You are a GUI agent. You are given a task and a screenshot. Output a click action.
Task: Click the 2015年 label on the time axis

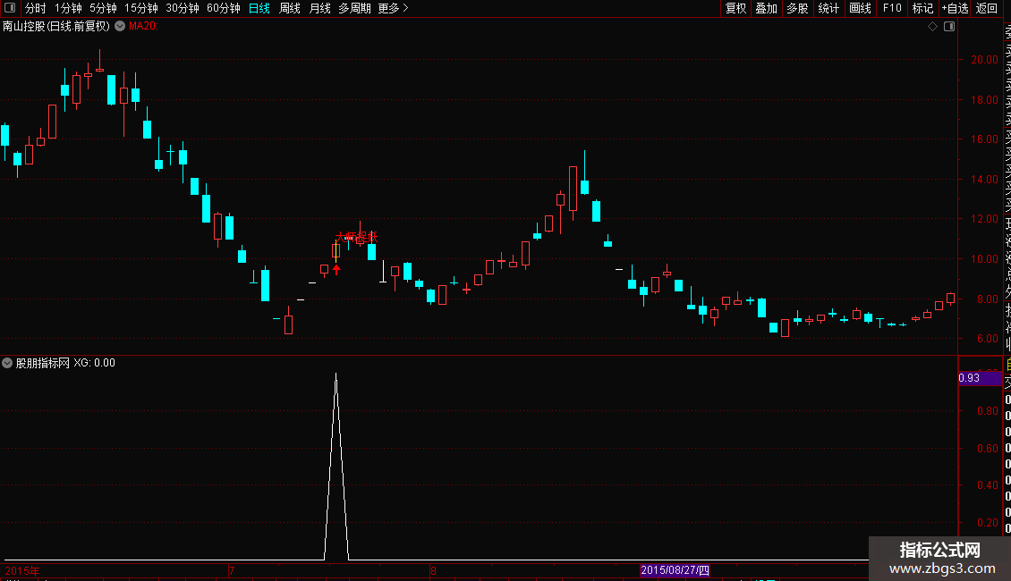tap(22, 570)
